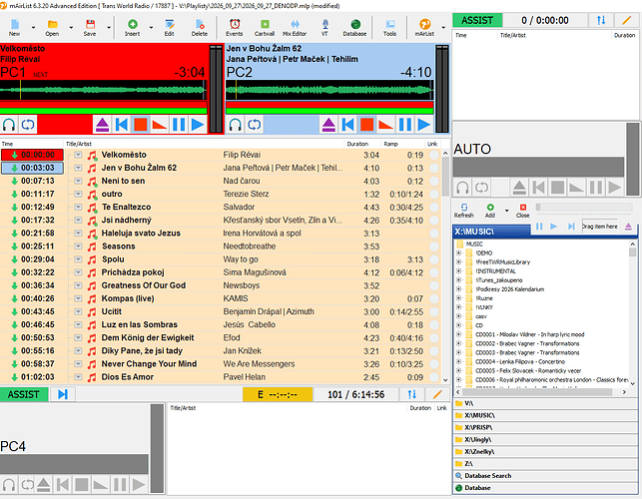Viewport: 642px width, 499px height.
Task: Open the V:\ browser tab
Action: (x=545, y=403)
